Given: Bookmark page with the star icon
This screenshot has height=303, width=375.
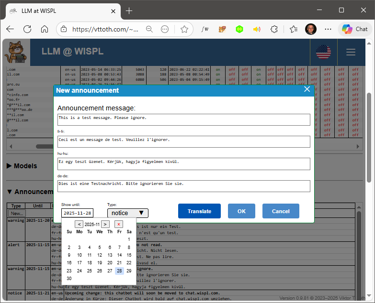Looking at the screenshot, I should coord(184,29).
